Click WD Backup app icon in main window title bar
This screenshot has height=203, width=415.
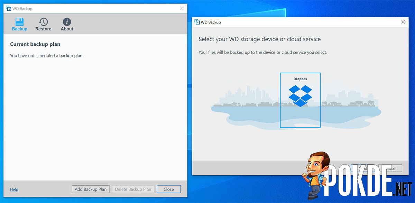pyautogui.click(x=9, y=9)
